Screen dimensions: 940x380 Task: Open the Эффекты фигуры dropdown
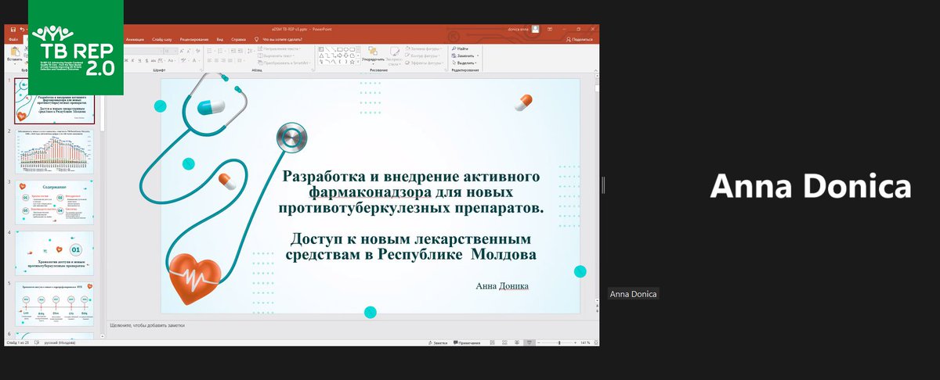(424, 63)
